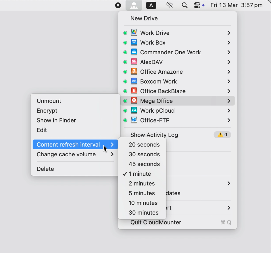
Task: Quit CloudMounter from the menu
Action: coord(177,222)
